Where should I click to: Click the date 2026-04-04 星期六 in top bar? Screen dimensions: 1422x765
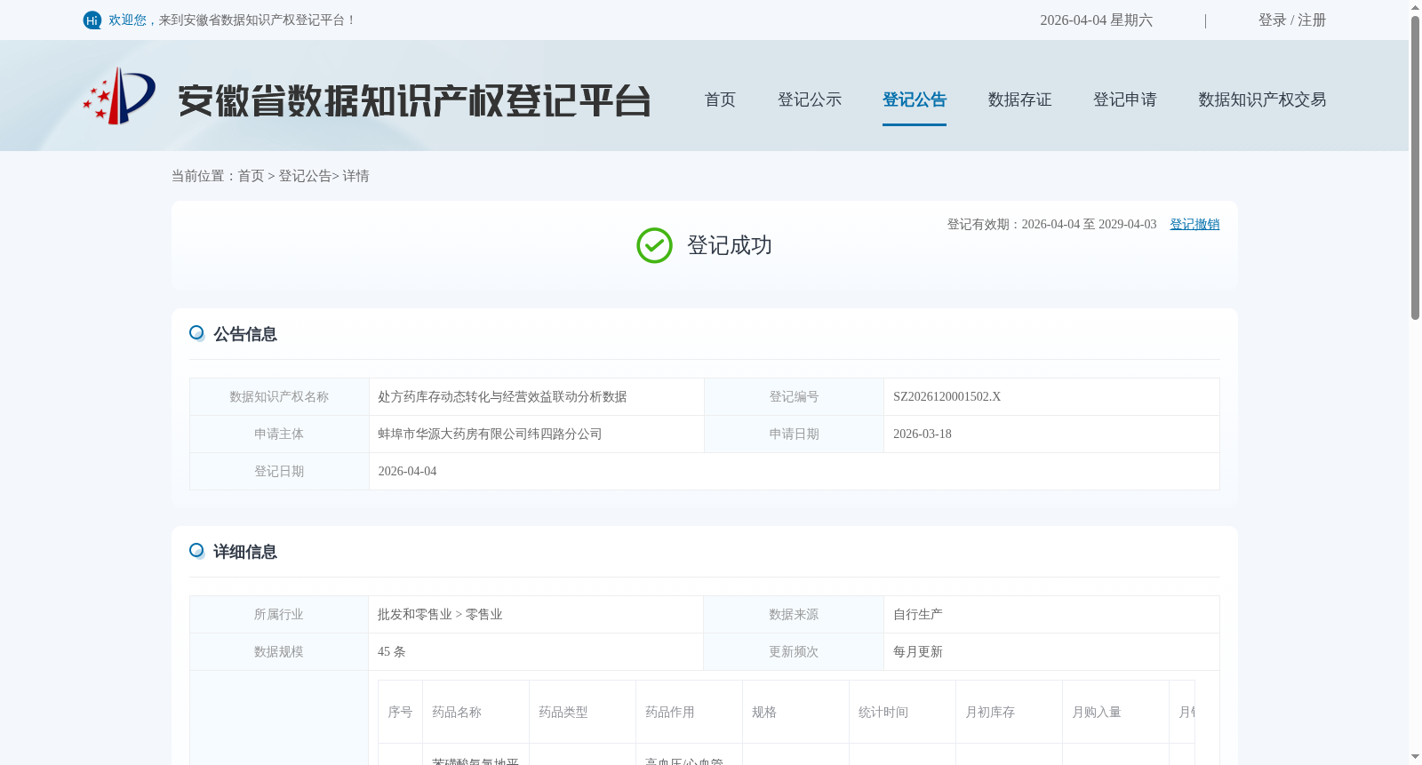[x=1096, y=20]
